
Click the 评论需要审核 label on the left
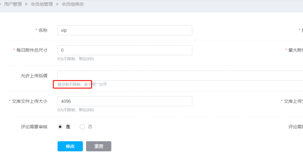(x=34, y=127)
